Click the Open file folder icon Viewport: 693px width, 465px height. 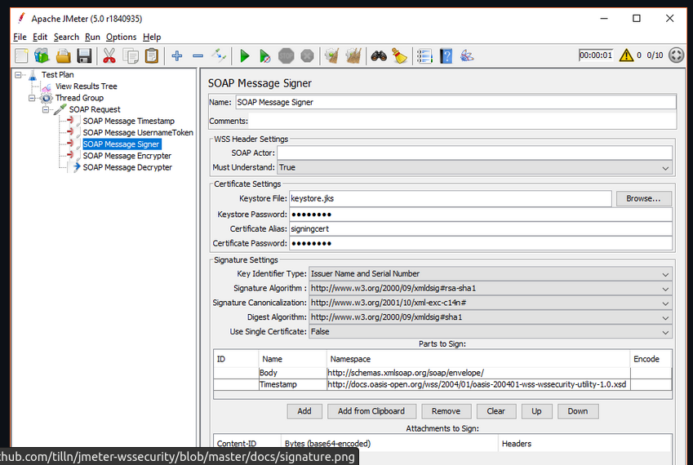tap(63, 56)
